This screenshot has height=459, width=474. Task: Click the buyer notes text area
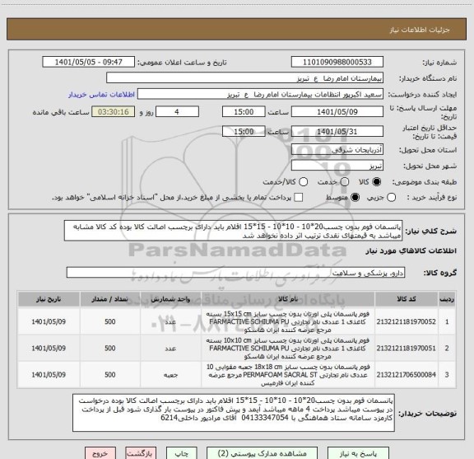coord(234,413)
